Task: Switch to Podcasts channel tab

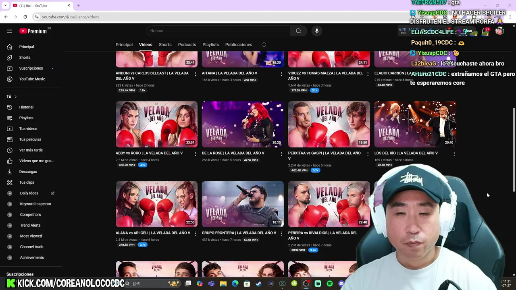Action: (187, 45)
